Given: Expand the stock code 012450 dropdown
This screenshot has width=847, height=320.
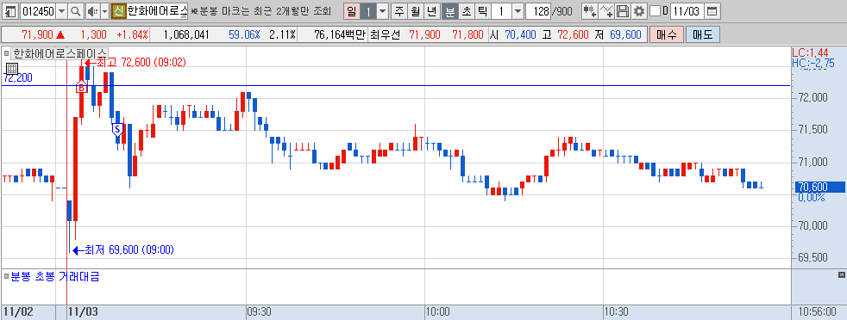Looking at the screenshot, I should (61, 11).
